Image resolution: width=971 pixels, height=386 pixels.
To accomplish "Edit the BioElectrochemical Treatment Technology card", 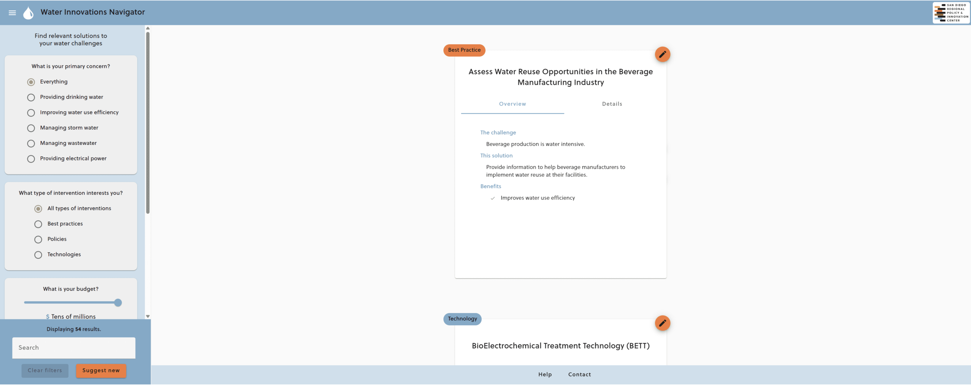I will [x=662, y=323].
